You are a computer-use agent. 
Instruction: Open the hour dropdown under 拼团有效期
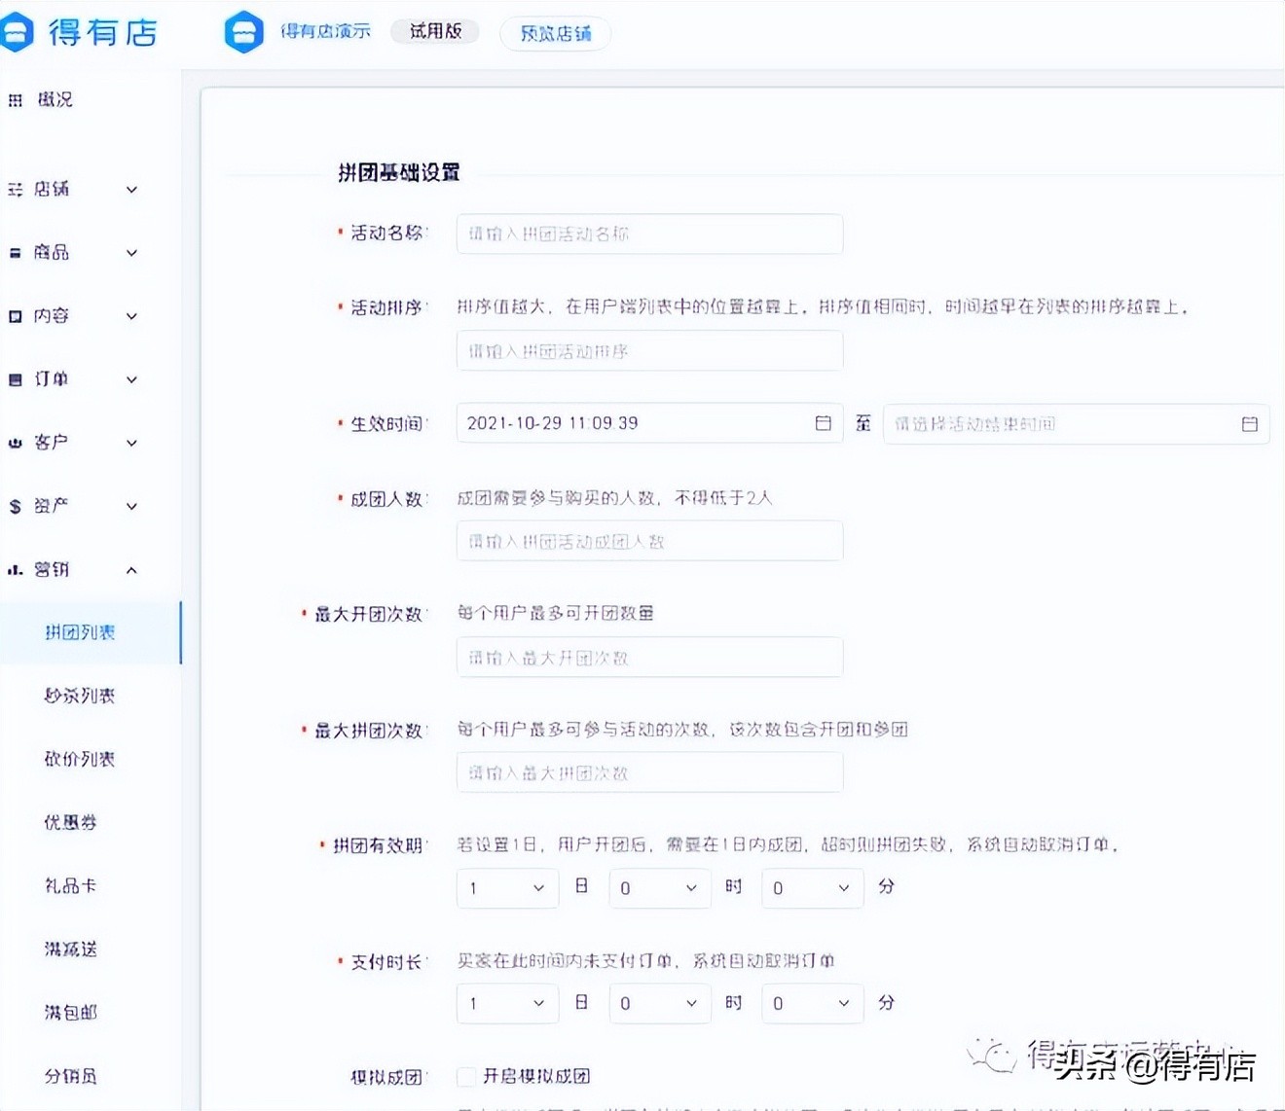coord(660,887)
